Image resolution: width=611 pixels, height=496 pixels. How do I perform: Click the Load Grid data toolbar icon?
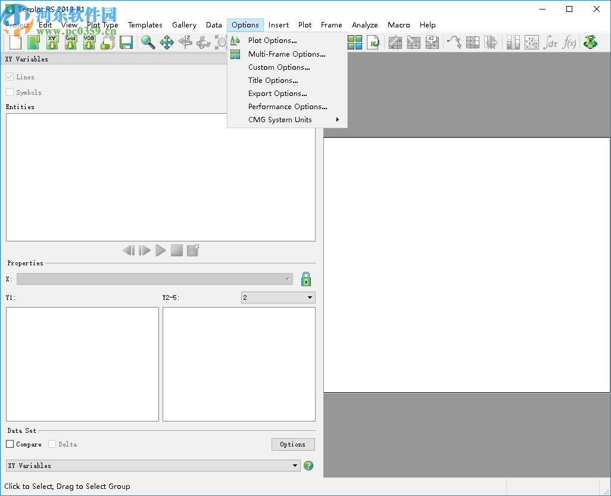point(71,42)
